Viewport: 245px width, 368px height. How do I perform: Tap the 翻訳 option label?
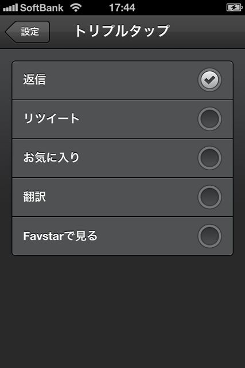[34, 197]
